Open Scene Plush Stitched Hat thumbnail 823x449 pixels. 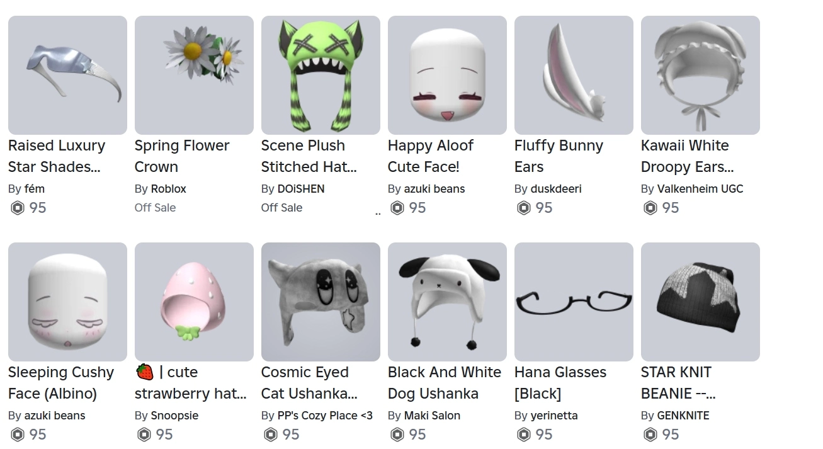(x=321, y=75)
